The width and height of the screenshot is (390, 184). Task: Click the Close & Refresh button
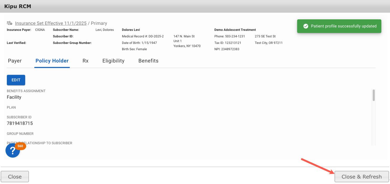click(x=361, y=177)
